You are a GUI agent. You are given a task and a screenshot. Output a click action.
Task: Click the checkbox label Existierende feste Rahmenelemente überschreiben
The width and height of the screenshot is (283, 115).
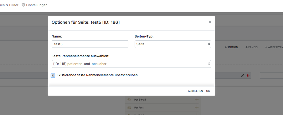tap(97, 75)
